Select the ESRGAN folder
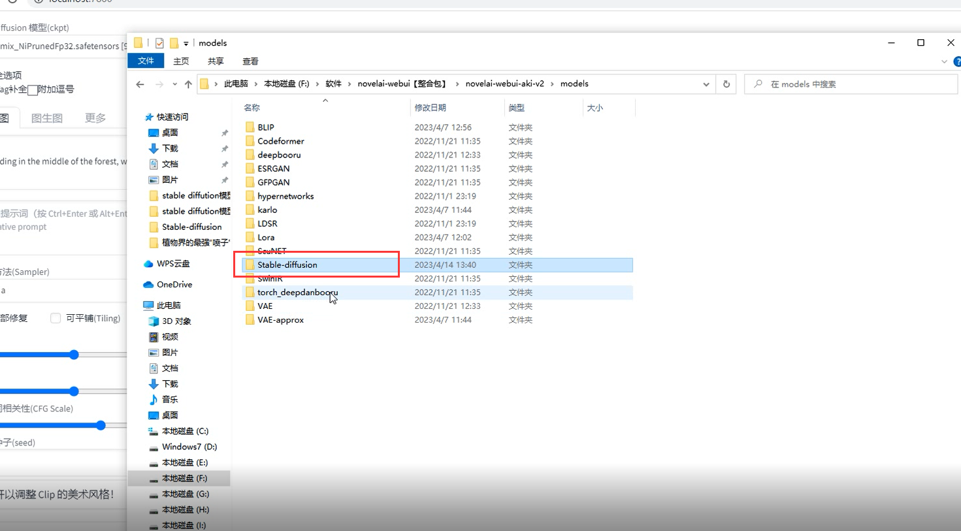Image resolution: width=961 pixels, height=531 pixels. tap(273, 169)
